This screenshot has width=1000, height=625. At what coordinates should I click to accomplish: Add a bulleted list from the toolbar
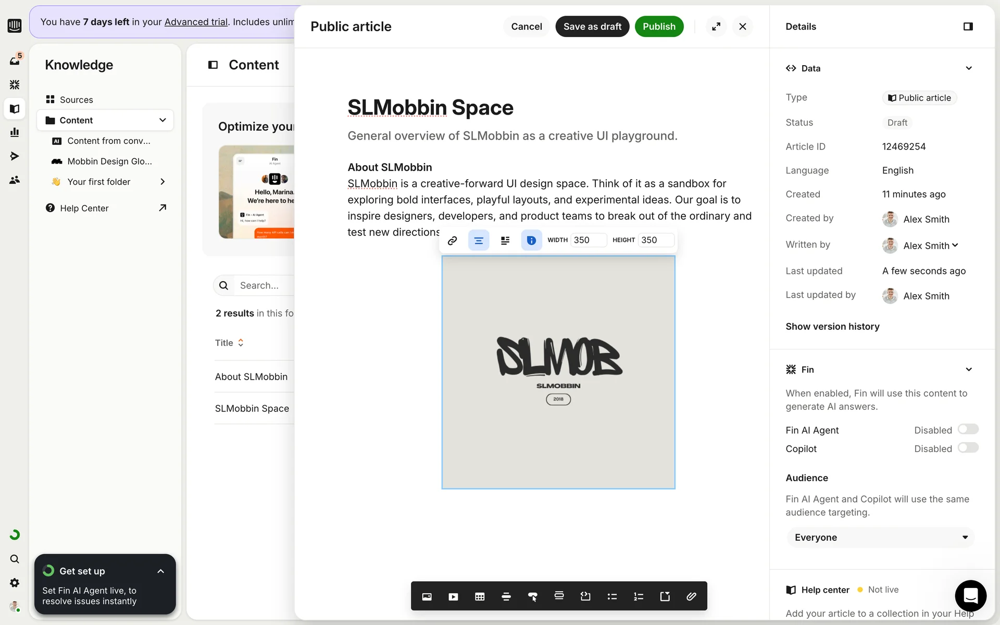(x=612, y=596)
